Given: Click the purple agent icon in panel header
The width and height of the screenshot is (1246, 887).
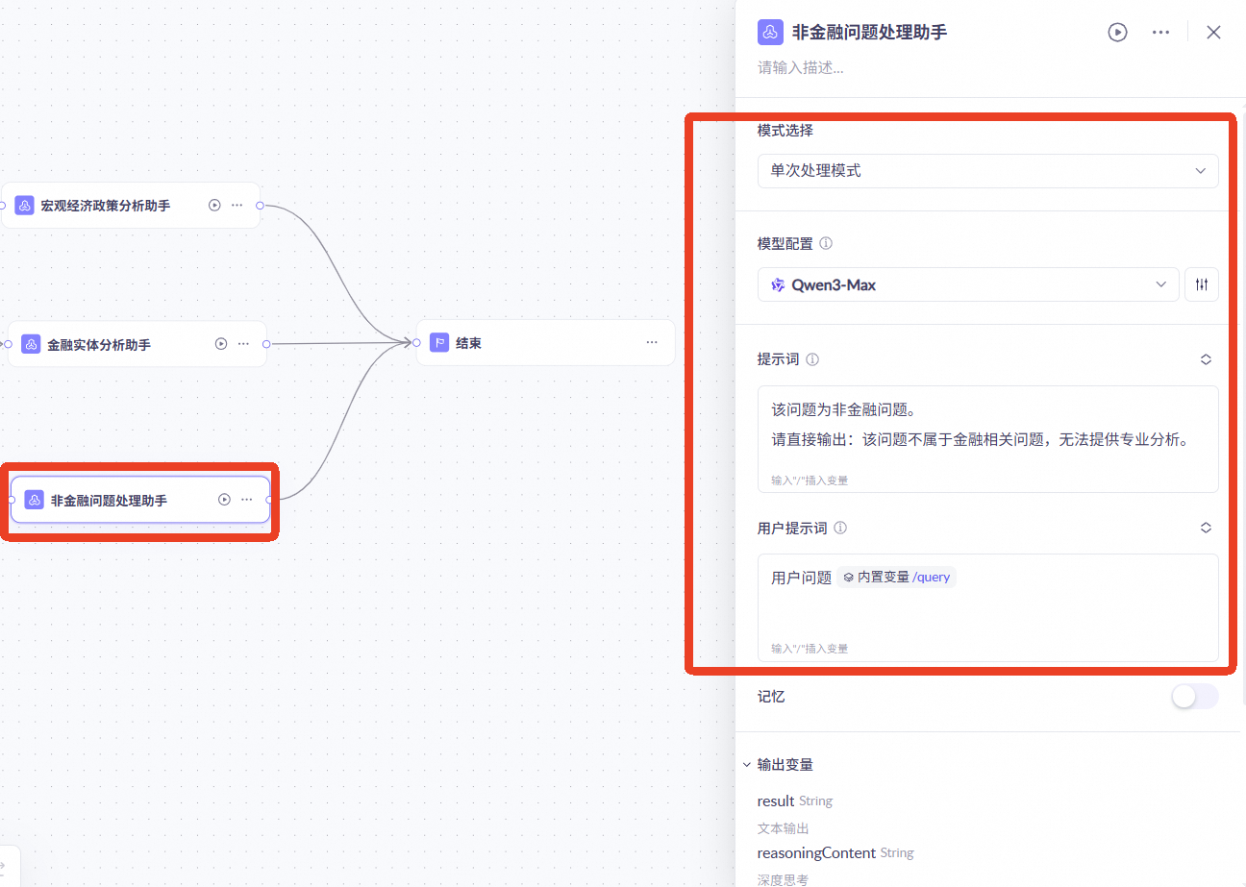Looking at the screenshot, I should (769, 32).
